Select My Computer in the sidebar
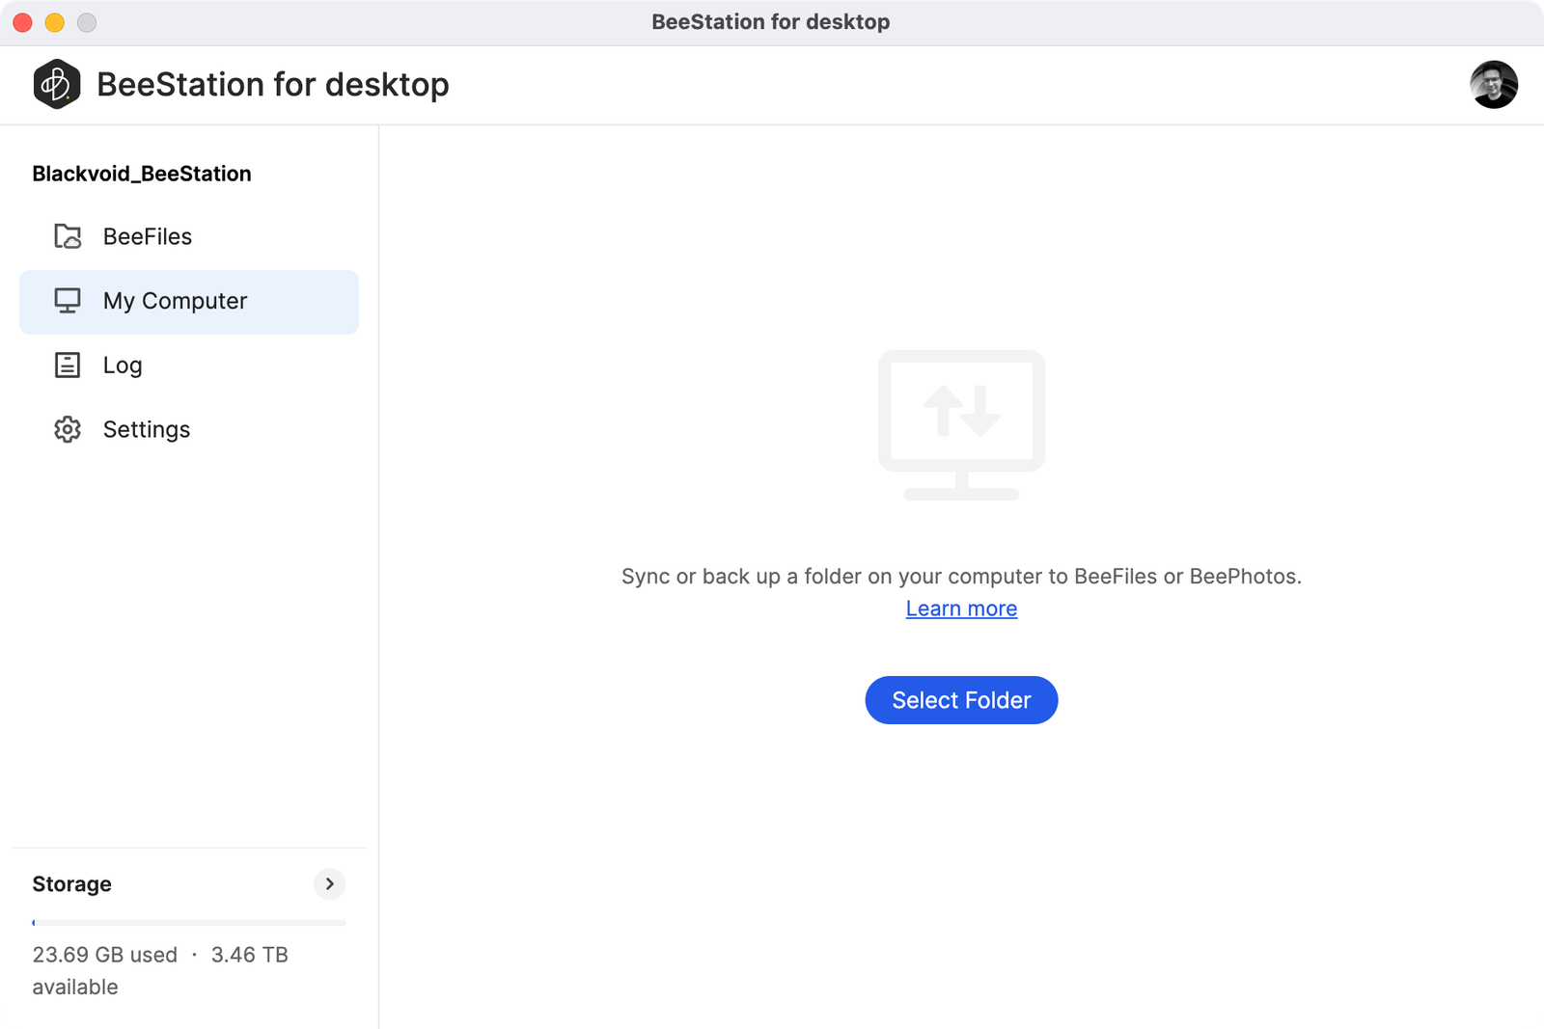 tap(189, 302)
